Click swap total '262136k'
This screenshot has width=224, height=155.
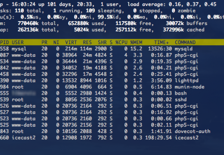(x=28, y=30)
